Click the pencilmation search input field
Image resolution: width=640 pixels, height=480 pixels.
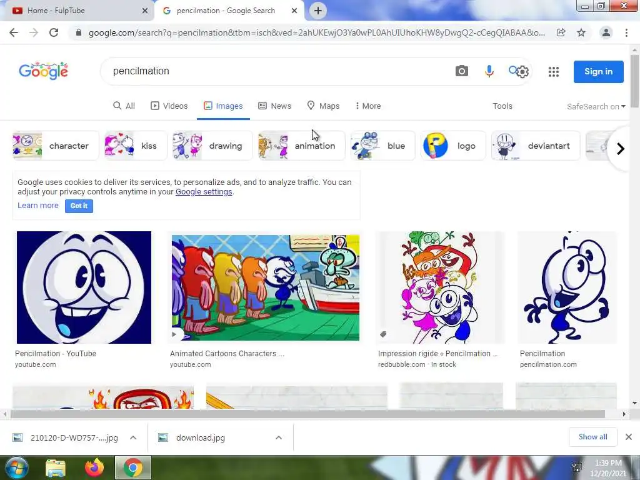(x=277, y=71)
